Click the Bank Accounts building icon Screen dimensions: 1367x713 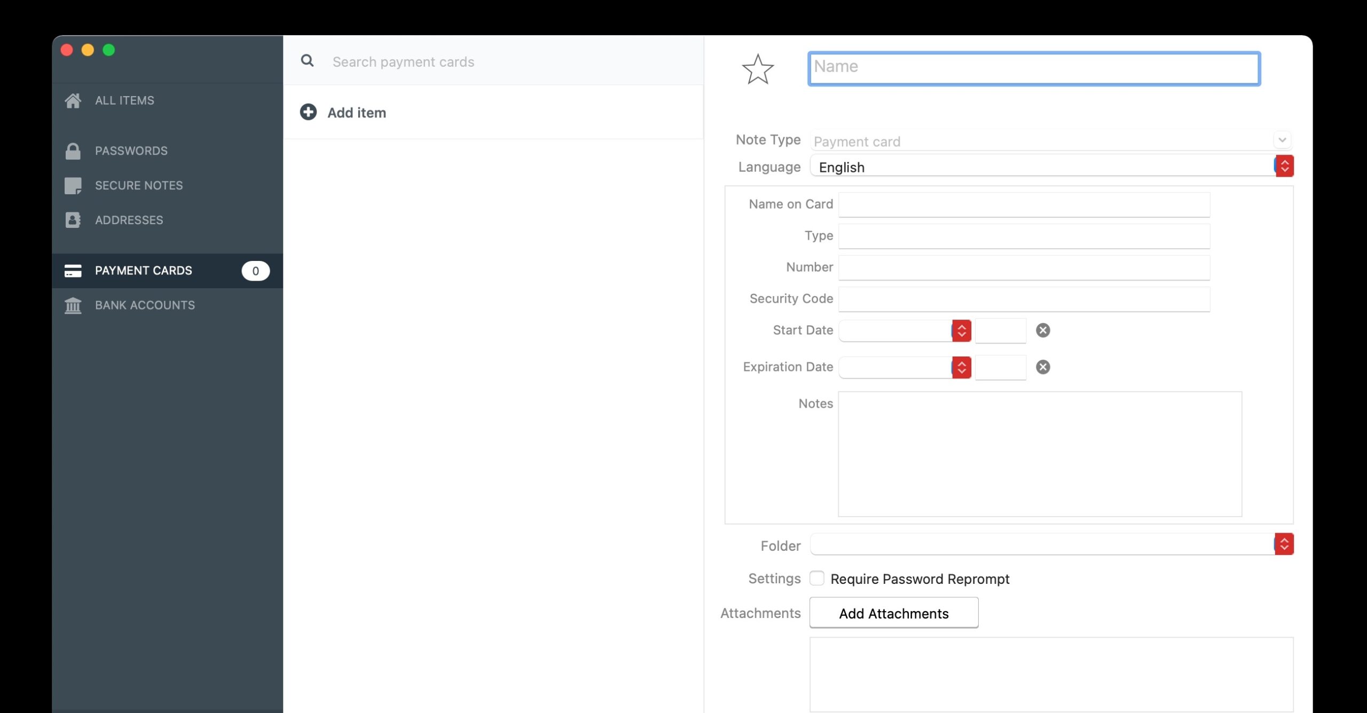[73, 305]
